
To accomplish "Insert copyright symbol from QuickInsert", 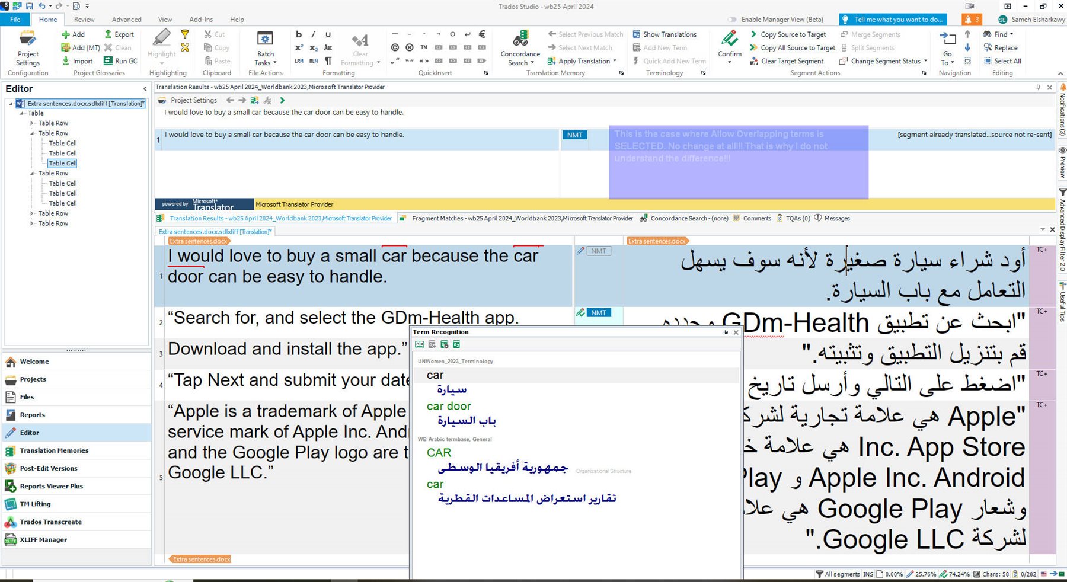I will pyautogui.click(x=395, y=47).
